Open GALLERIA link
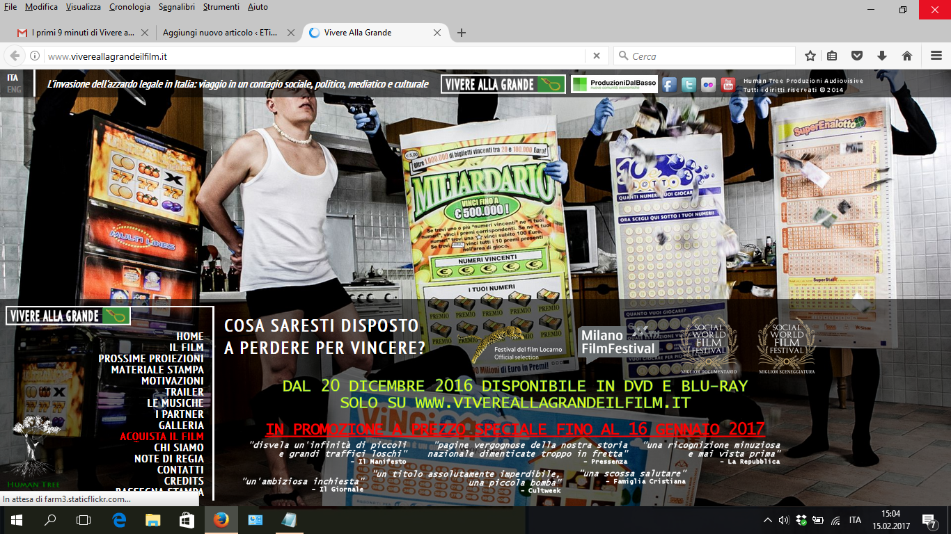The width and height of the screenshot is (951, 534). coord(181,426)
